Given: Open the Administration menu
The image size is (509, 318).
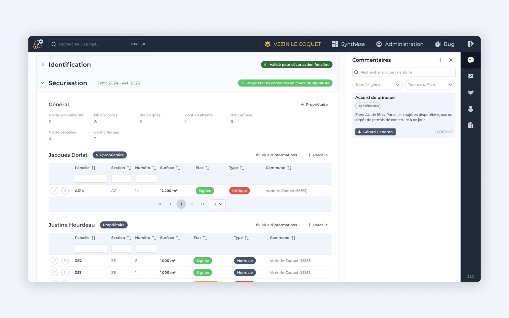Looking at the screenshot, I should [x=400, y=44].
